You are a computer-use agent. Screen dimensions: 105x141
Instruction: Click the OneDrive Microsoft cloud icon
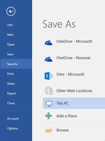(x=49, y=43)
